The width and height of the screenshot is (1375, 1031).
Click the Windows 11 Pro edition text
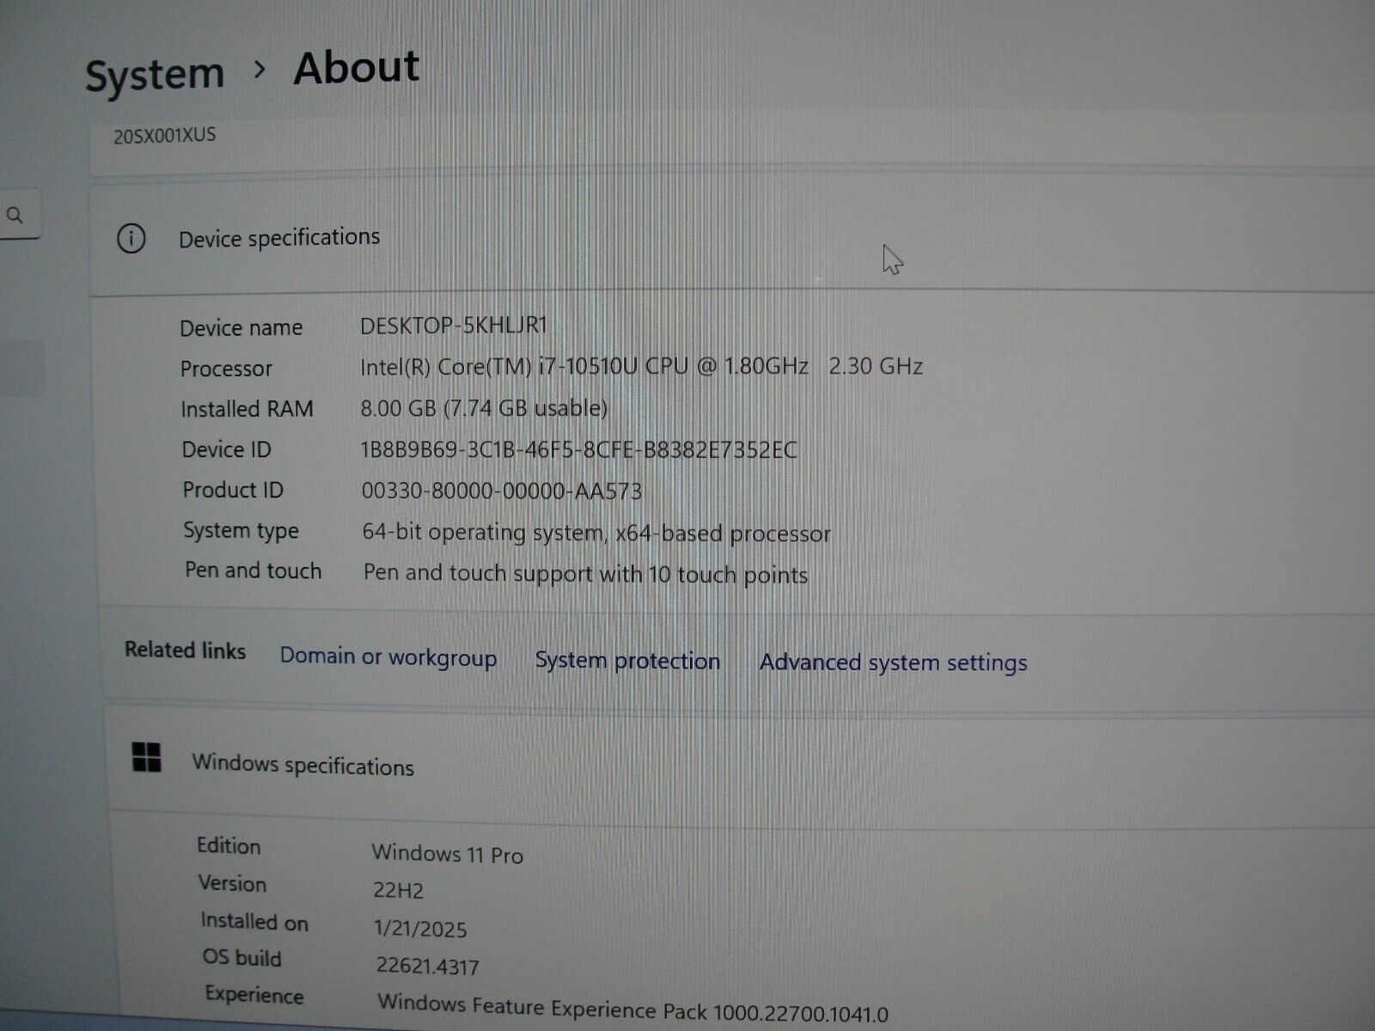(x=447, y=854)
